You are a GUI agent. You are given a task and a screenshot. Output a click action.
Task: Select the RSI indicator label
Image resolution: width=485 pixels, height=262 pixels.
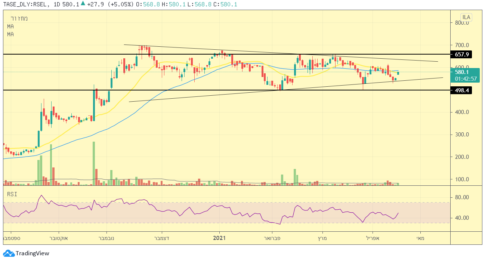pyautogui.click(x=12, y=194)
